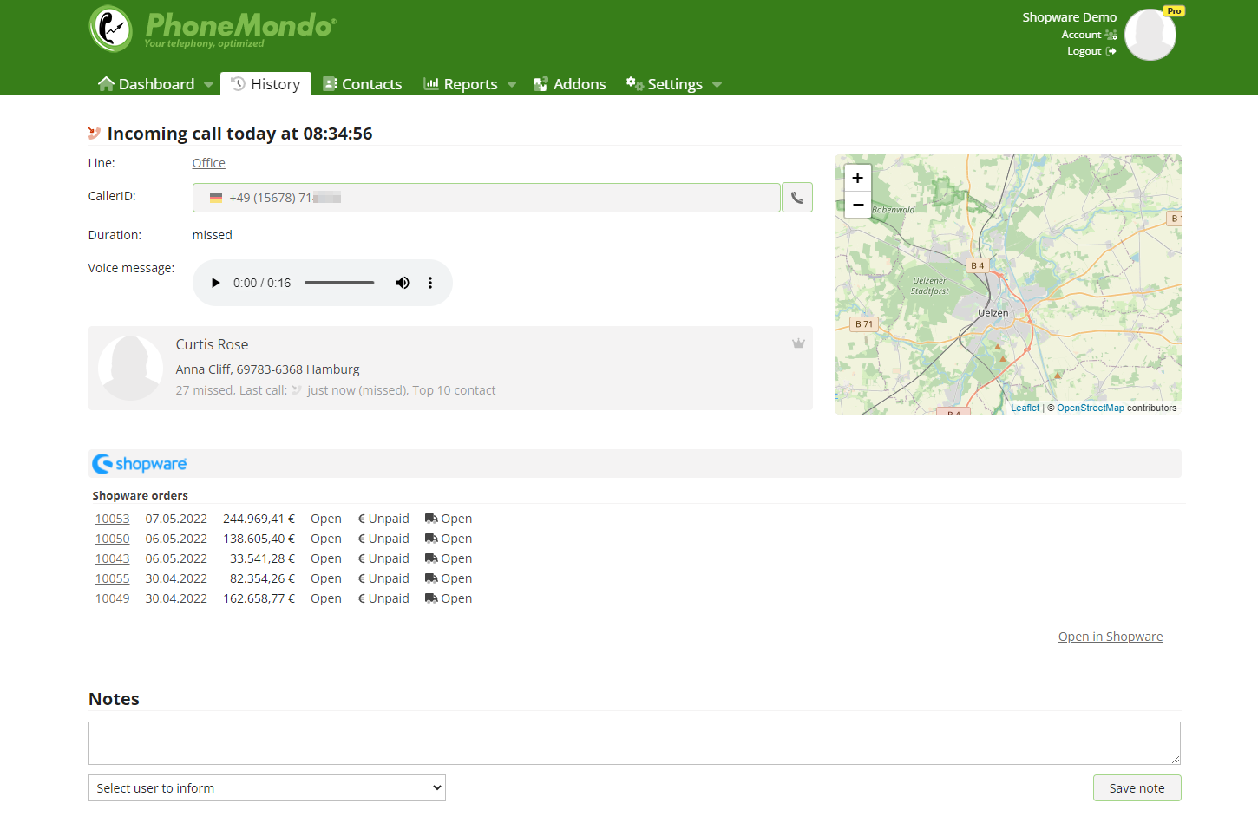Click the B 71 road label on map
Viewport: 1258px width, 823px height.
pos(864,324)
